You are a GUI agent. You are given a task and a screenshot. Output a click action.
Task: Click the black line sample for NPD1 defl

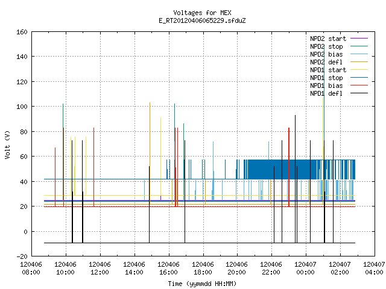click(359, 93)
